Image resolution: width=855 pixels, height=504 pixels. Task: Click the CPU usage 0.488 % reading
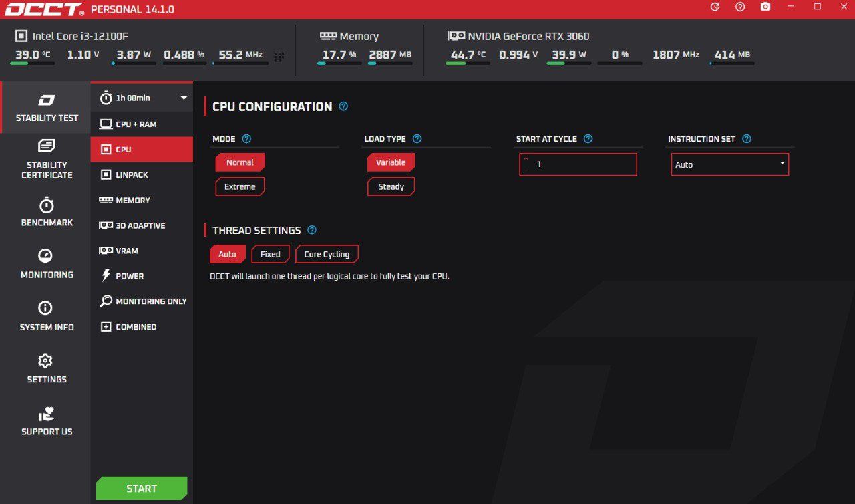[184, 55]
